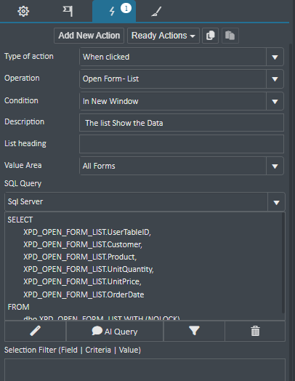The image size is (295, 381).
Task: Open the settings gear tab
Action: (x=23, y=11)
